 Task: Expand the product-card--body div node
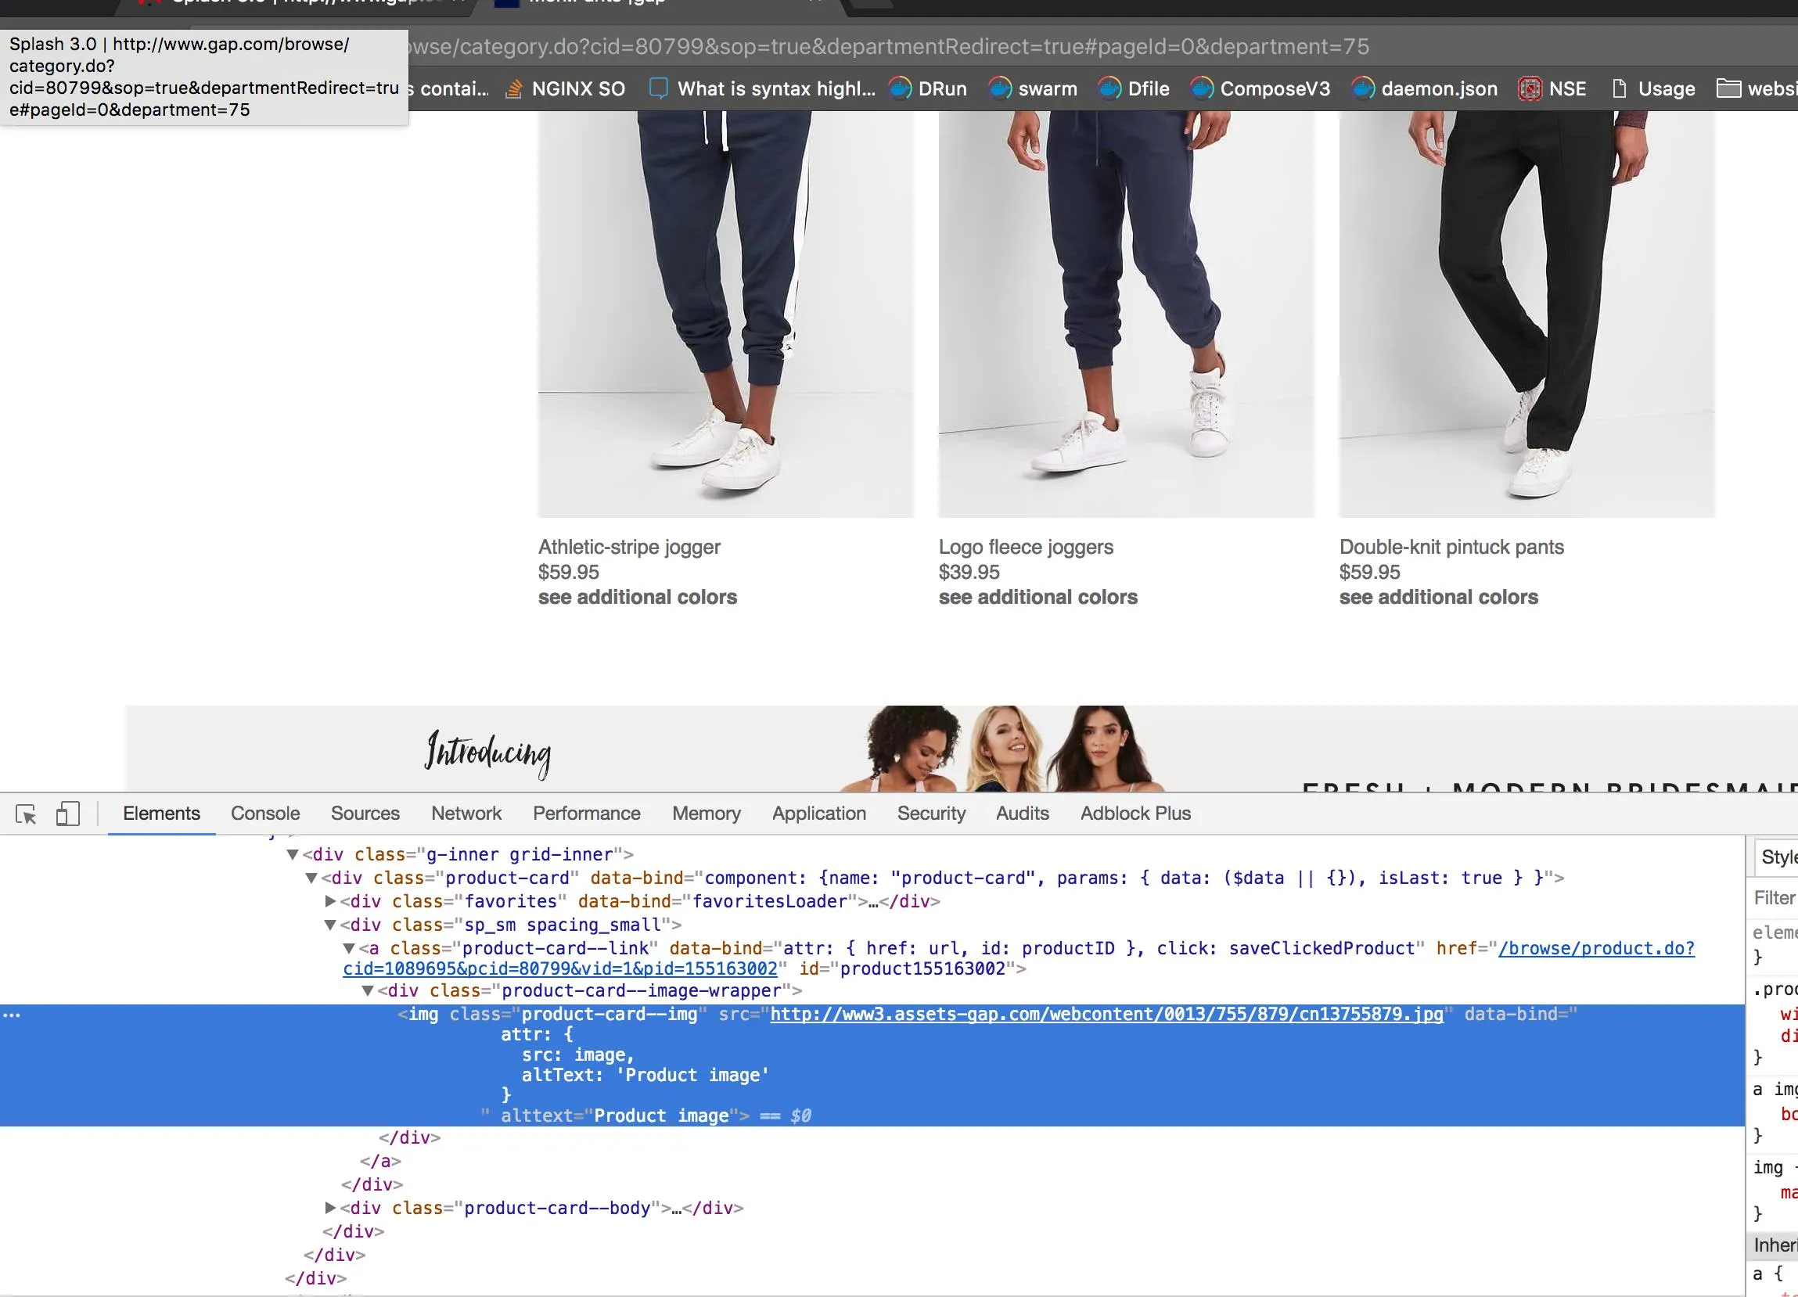(x=331, y=1208)
